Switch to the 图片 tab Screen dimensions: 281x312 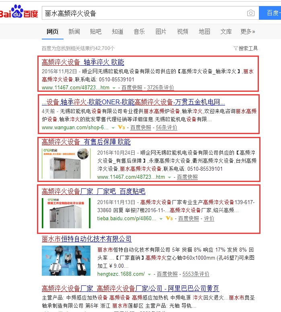pyautogui.click(x=161, y=31)
